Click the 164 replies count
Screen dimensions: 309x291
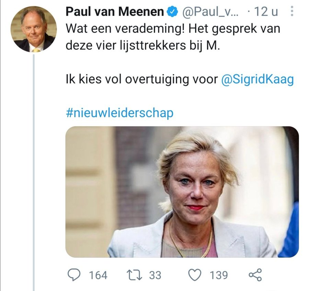[98, 275]
